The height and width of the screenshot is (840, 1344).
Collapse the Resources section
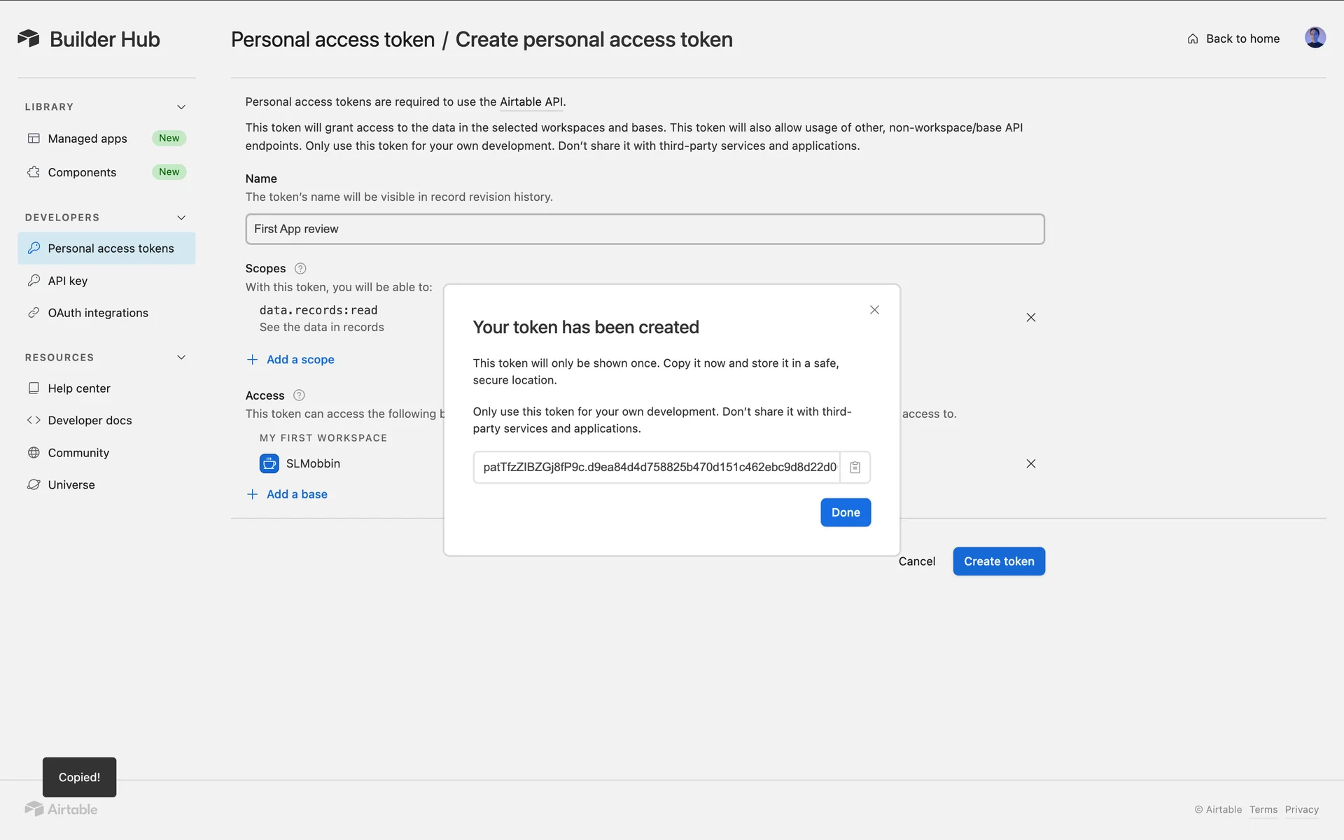click(181, 358)
